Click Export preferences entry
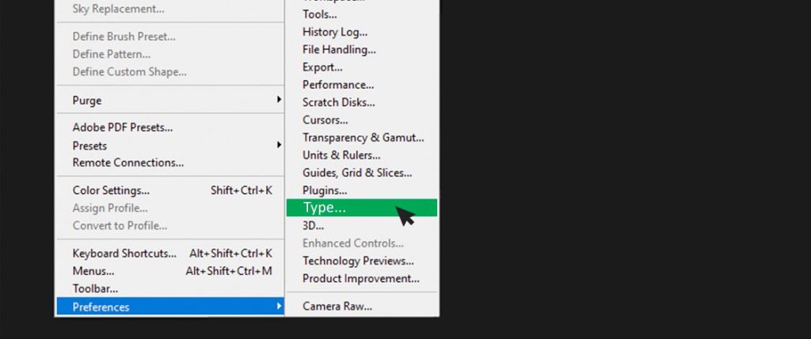The image size is (811, 339). pyautogui.click(x=322, y=67)
